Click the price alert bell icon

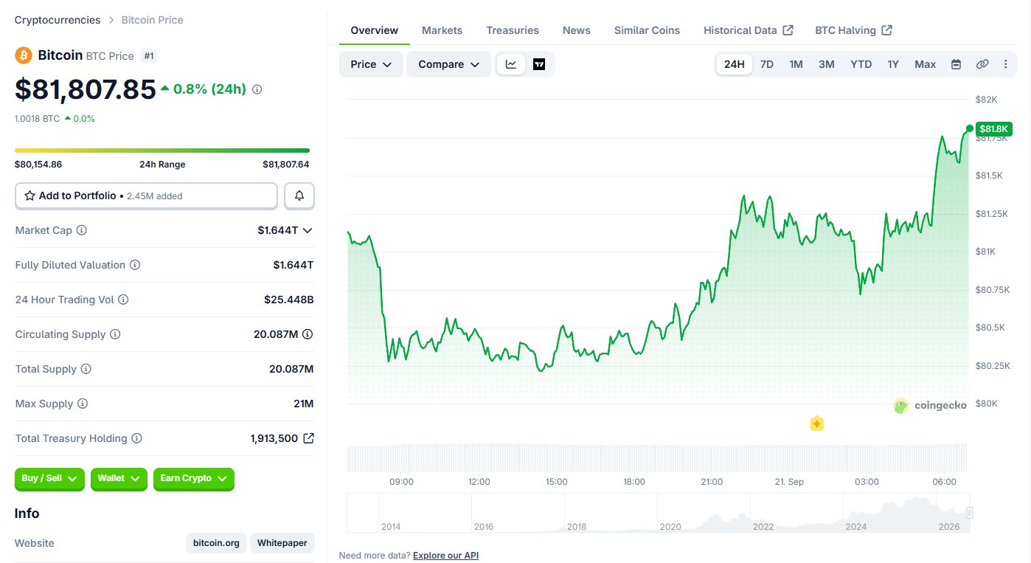click(x=299, y=196)
